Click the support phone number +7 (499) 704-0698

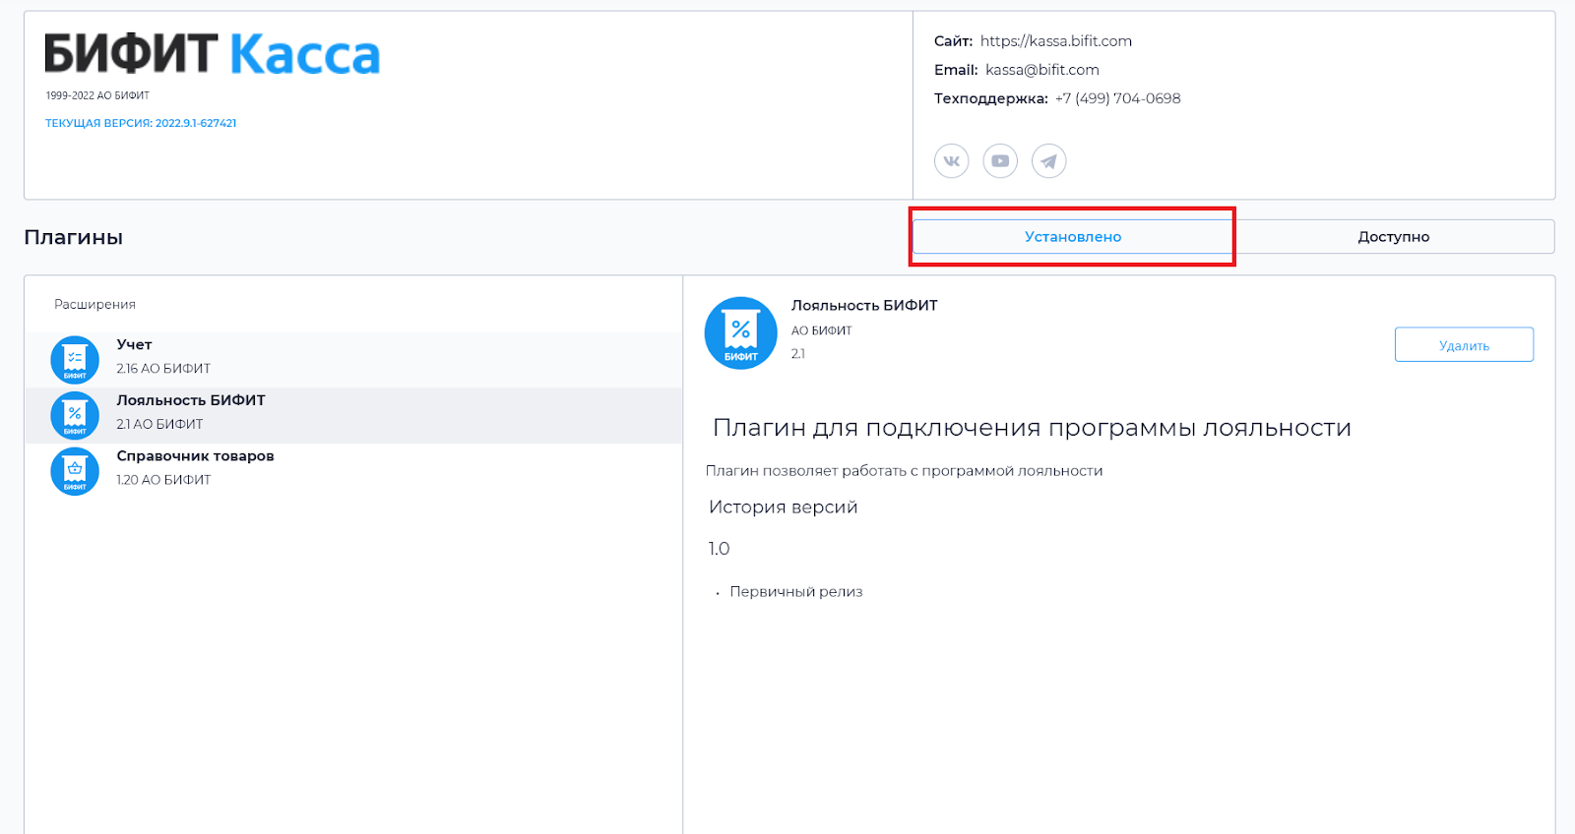[x=1117, y=98]
